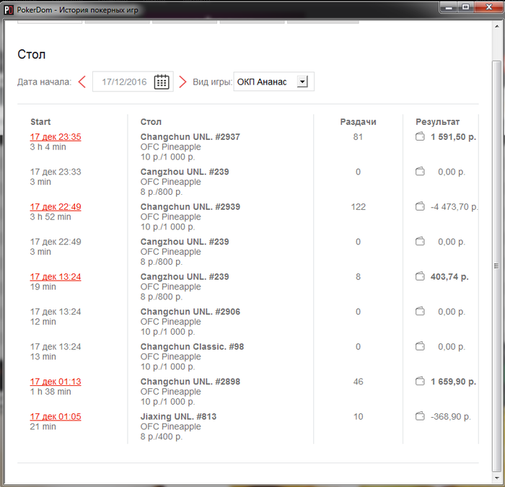Viewport: 505px width, 487px height.
Task: Click wallet icon beside -368,90 р. result
Action: tap(420, 416)
